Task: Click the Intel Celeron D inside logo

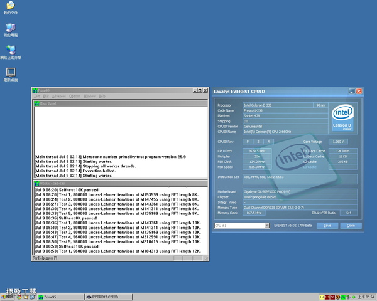Action: (x=342, y=117)
